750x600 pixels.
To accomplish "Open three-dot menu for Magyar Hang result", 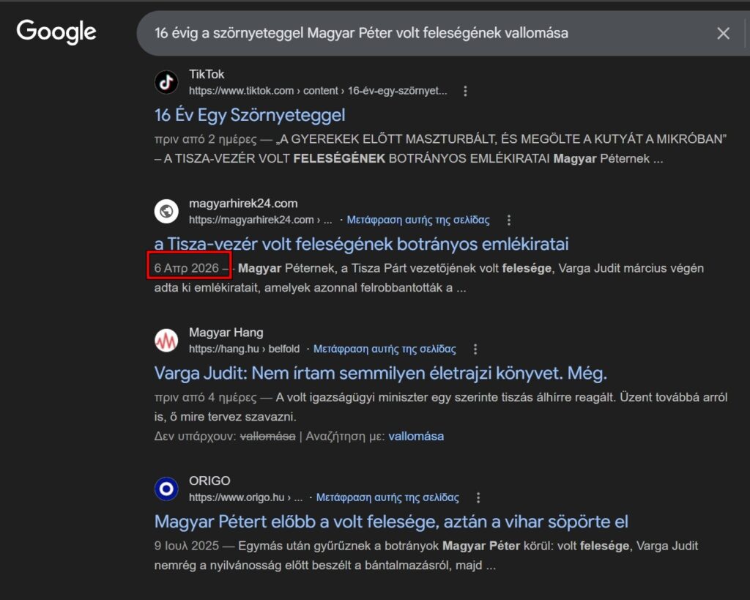I will tap(475, 349).
